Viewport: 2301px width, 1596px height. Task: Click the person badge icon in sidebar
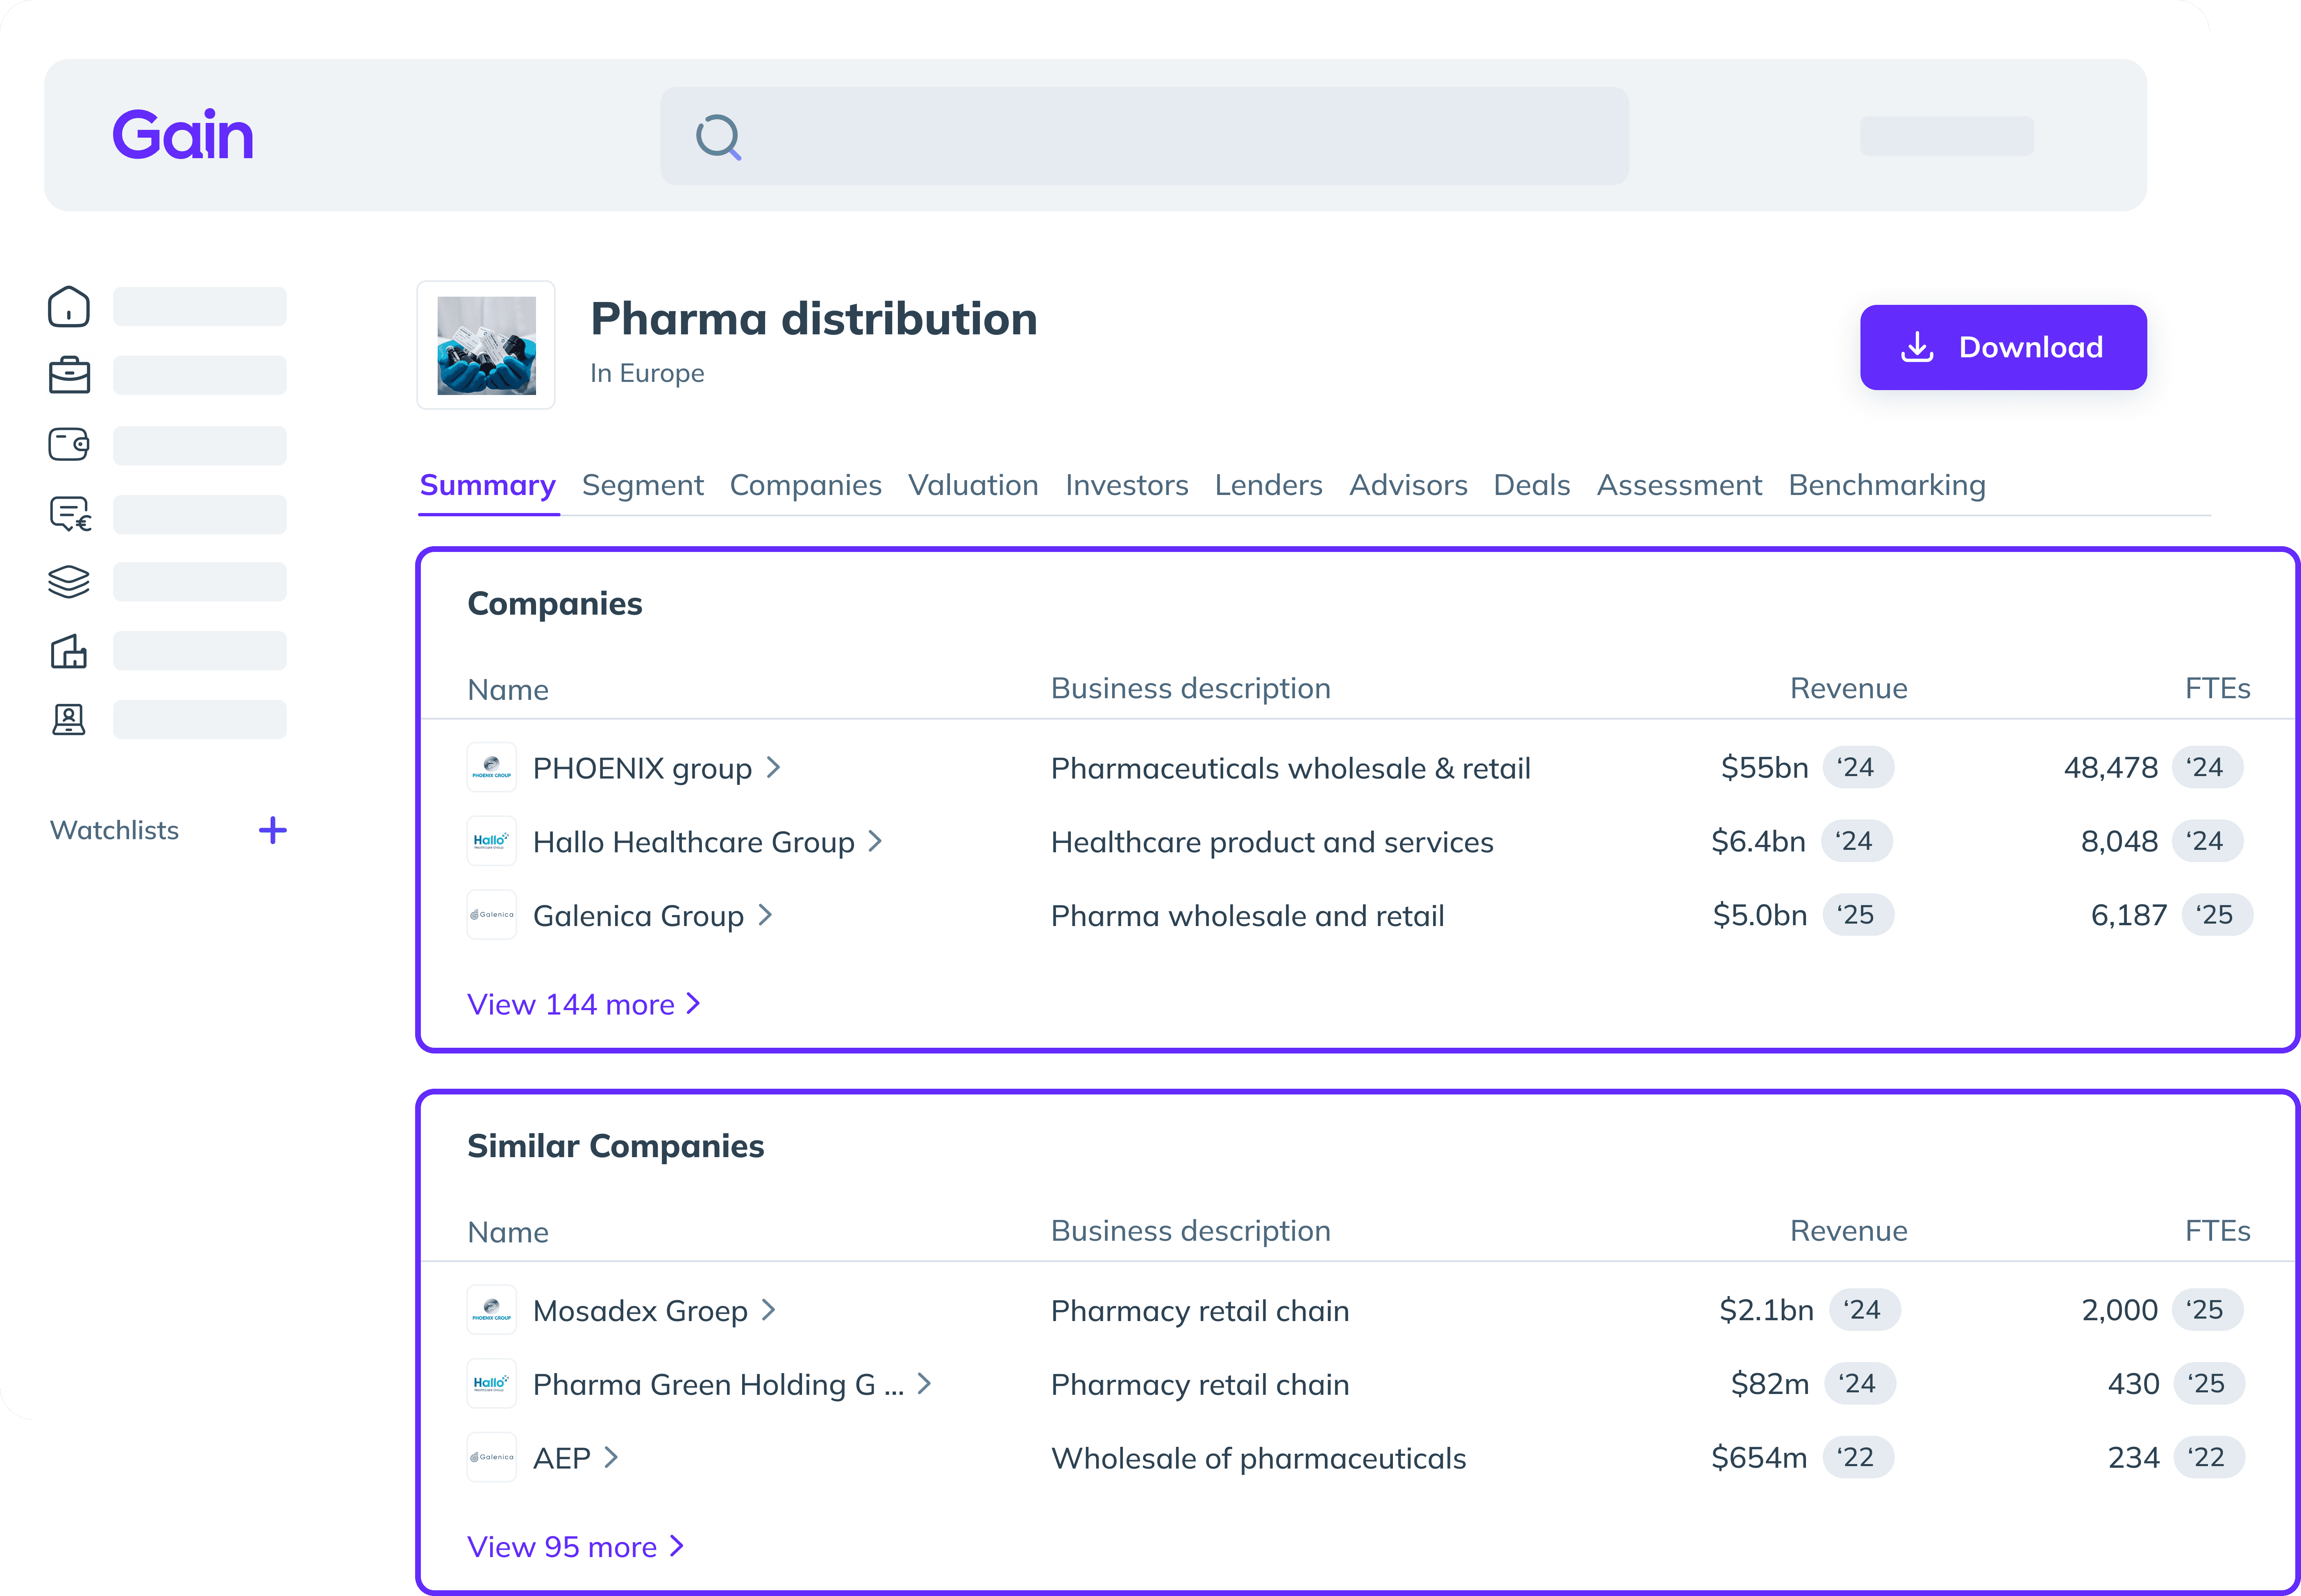pos(69,719)
